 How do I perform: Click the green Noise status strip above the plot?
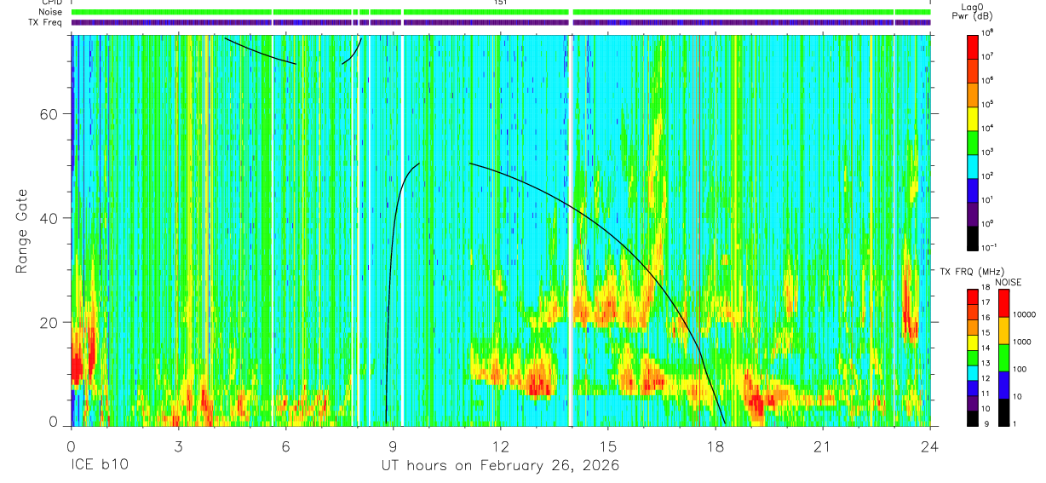pos(501,12)
